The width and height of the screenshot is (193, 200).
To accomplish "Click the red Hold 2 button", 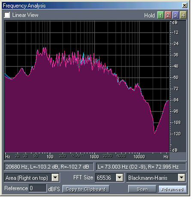I will (x=168, y=15).
